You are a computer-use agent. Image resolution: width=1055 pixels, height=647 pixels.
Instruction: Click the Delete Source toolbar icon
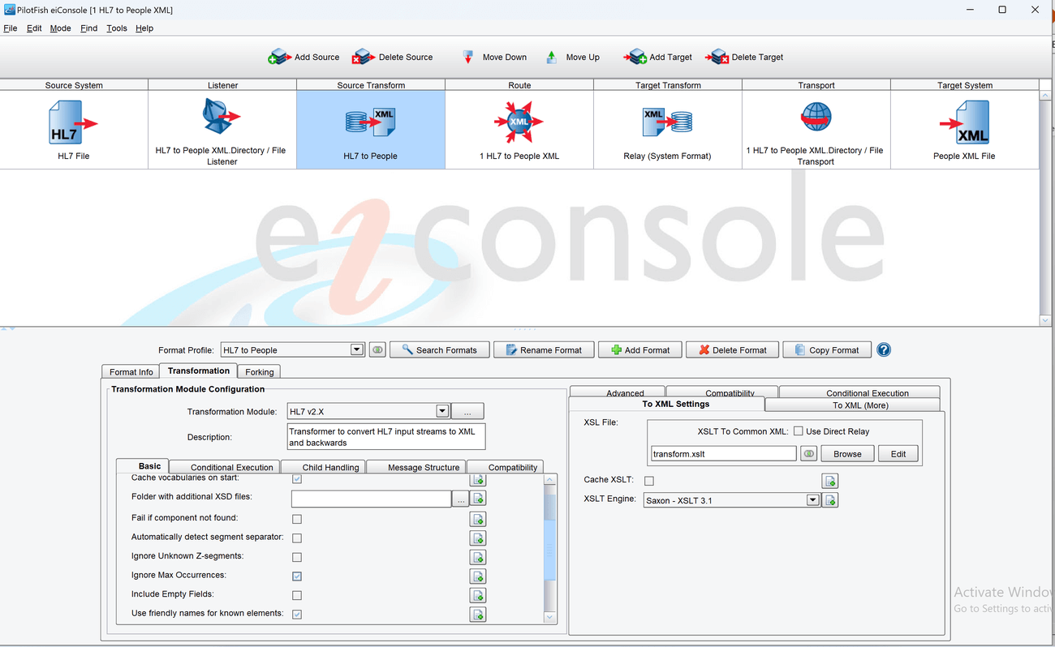click(x=364, y=57)
